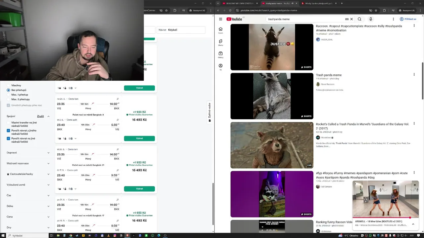424x238 pixels.
Task: Expand the mini player chevron for ARSWELL track
Action: (x=413, y=224)
